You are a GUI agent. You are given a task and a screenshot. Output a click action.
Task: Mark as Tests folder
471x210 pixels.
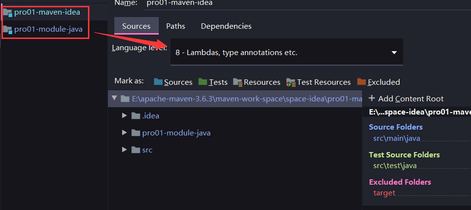[213, 82]
